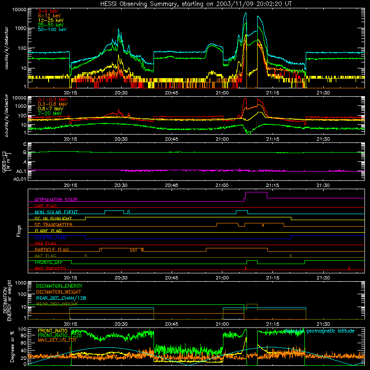
Task: Click the '7-20 MeV' legend label
Action: tap(49, 113)
